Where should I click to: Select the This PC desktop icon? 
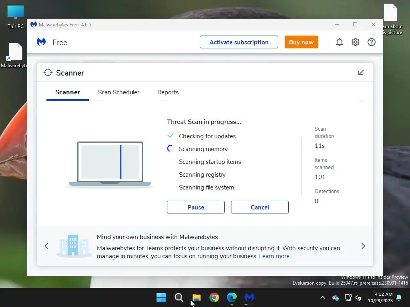16,17
